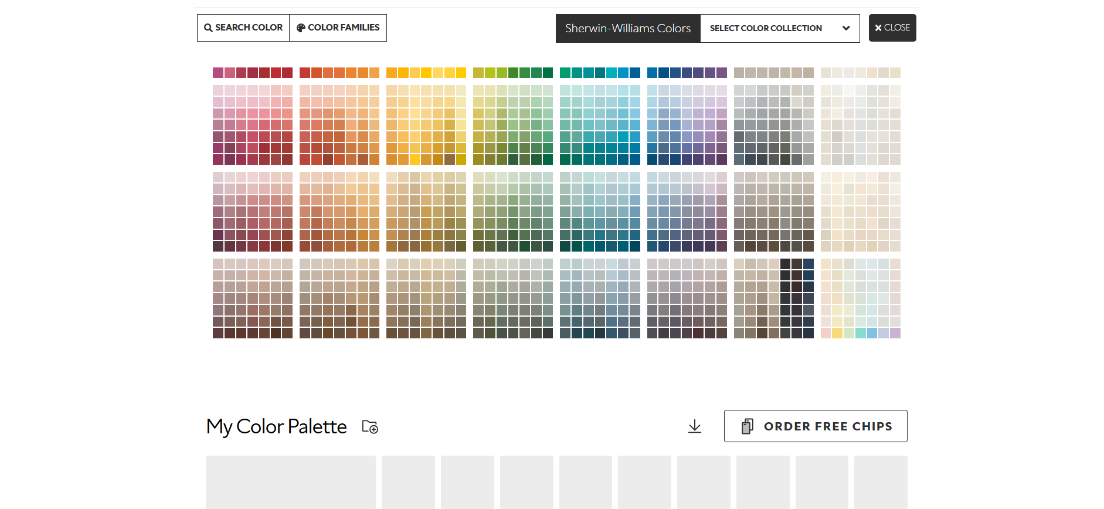Pick the teal header swatch at the start of the teal row
The image size is (1104, 509).
[x=565, y=73]
